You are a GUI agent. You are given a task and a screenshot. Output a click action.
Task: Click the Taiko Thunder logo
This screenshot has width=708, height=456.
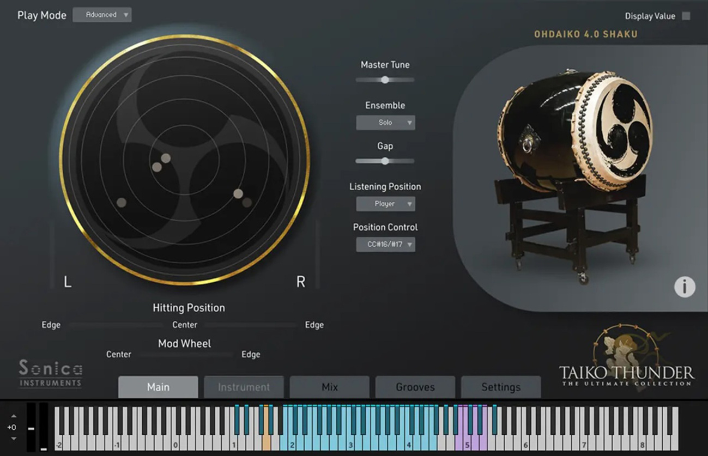coord(627,355)
